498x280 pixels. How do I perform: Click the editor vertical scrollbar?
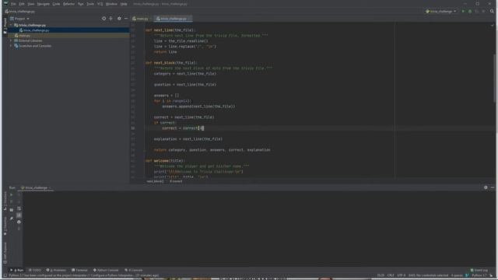tap(494, 78)
